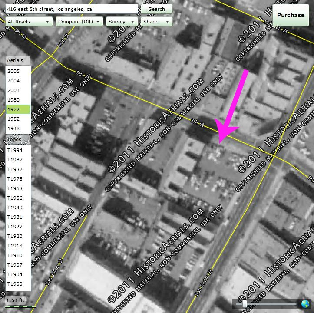
Task: Open the Survey dropdown menu
Action: pyautogui.click(x=122, y=22)
